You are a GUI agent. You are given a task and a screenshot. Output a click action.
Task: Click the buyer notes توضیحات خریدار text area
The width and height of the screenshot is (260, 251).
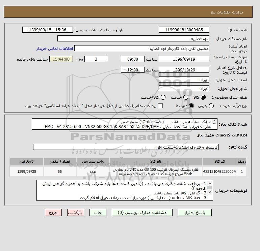pos(125,190)
